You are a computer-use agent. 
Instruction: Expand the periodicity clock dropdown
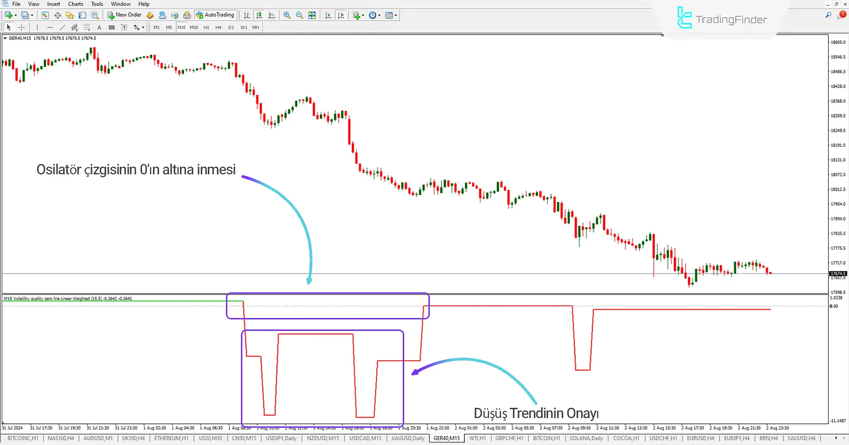tap(379, 15)
